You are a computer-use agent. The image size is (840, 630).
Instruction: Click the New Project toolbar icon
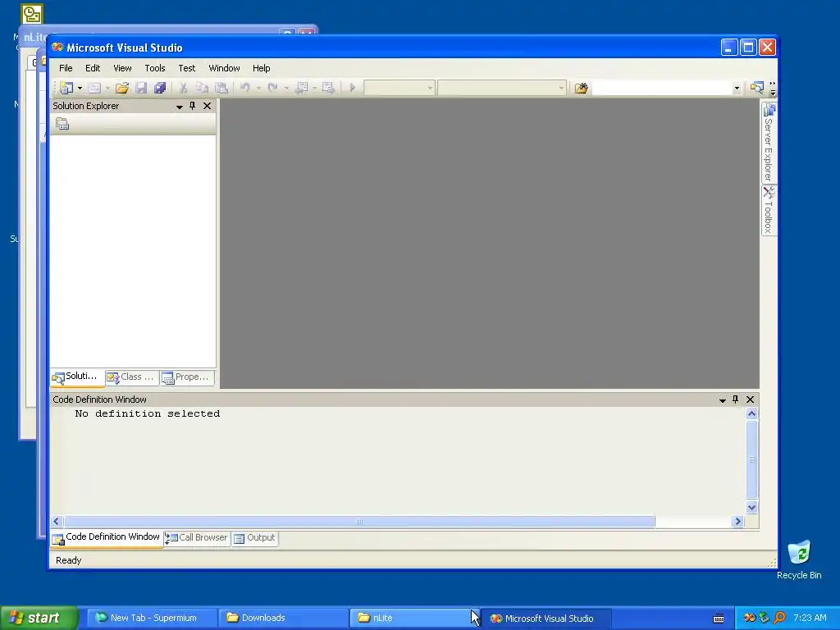(x=66, y=87)
